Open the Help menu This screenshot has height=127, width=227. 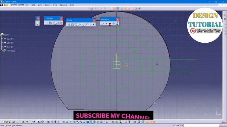pos(72,5)
